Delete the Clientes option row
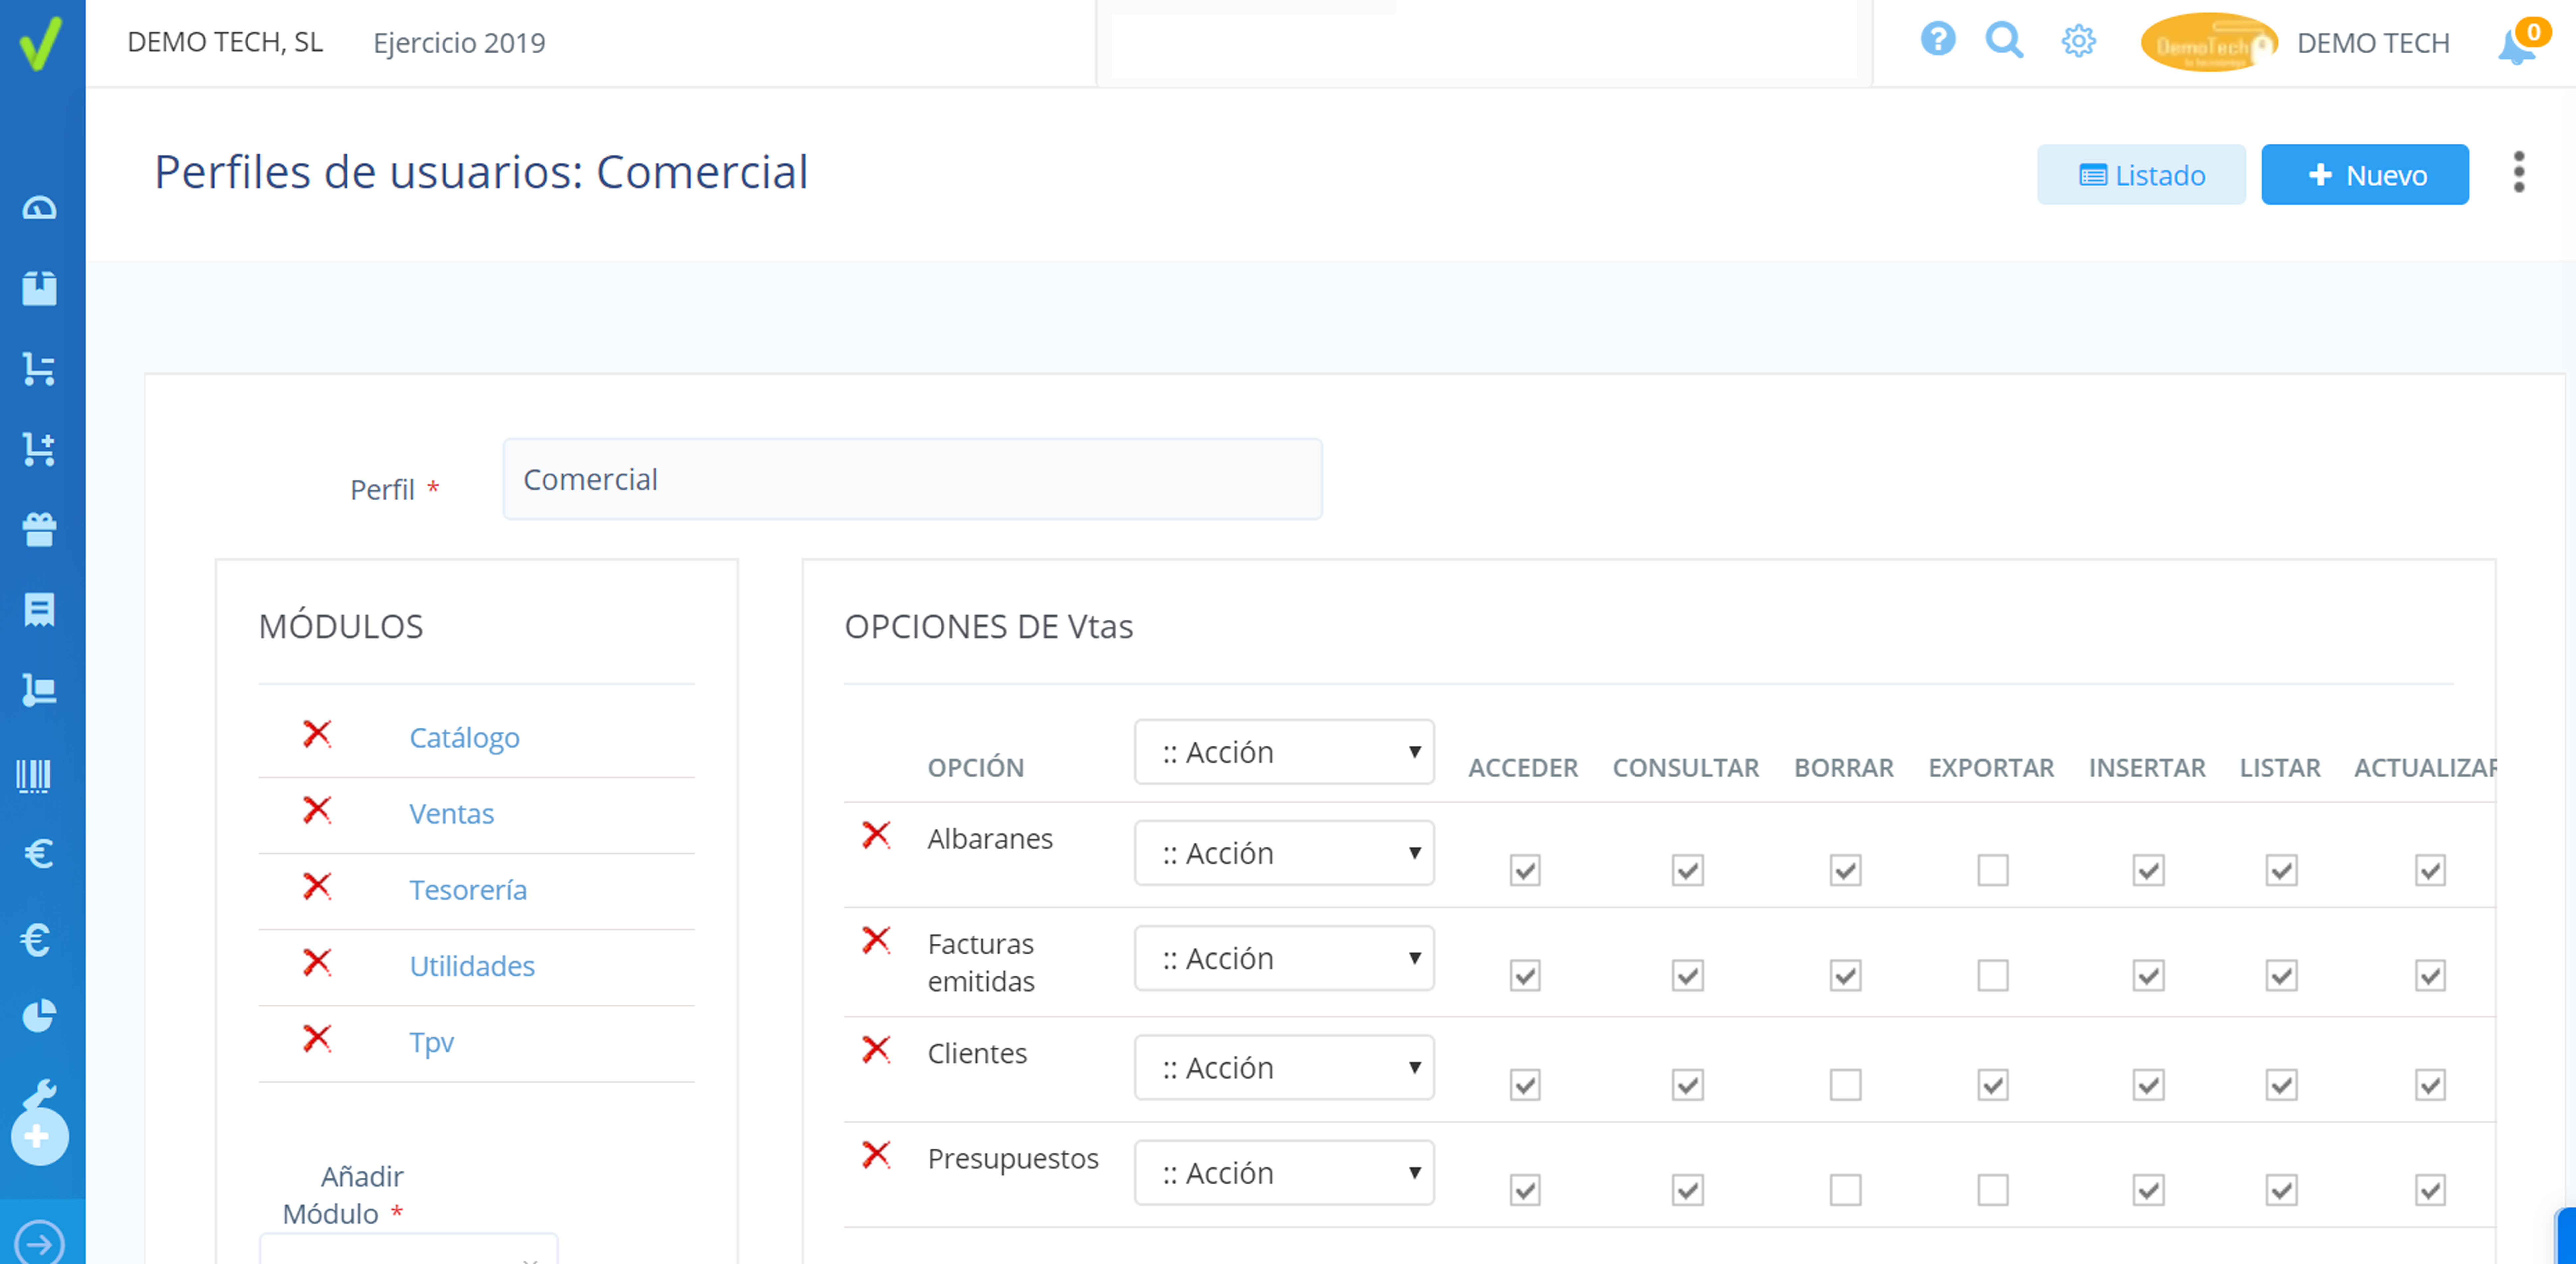The image size is (2576, 1264). pyautogui.click(x=876, y=1050)
